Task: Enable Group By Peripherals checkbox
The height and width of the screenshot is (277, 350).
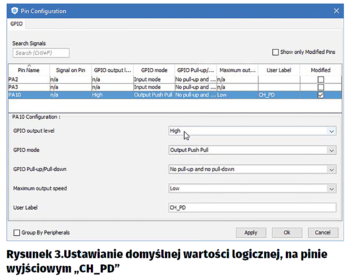Action: click(17, 233)
